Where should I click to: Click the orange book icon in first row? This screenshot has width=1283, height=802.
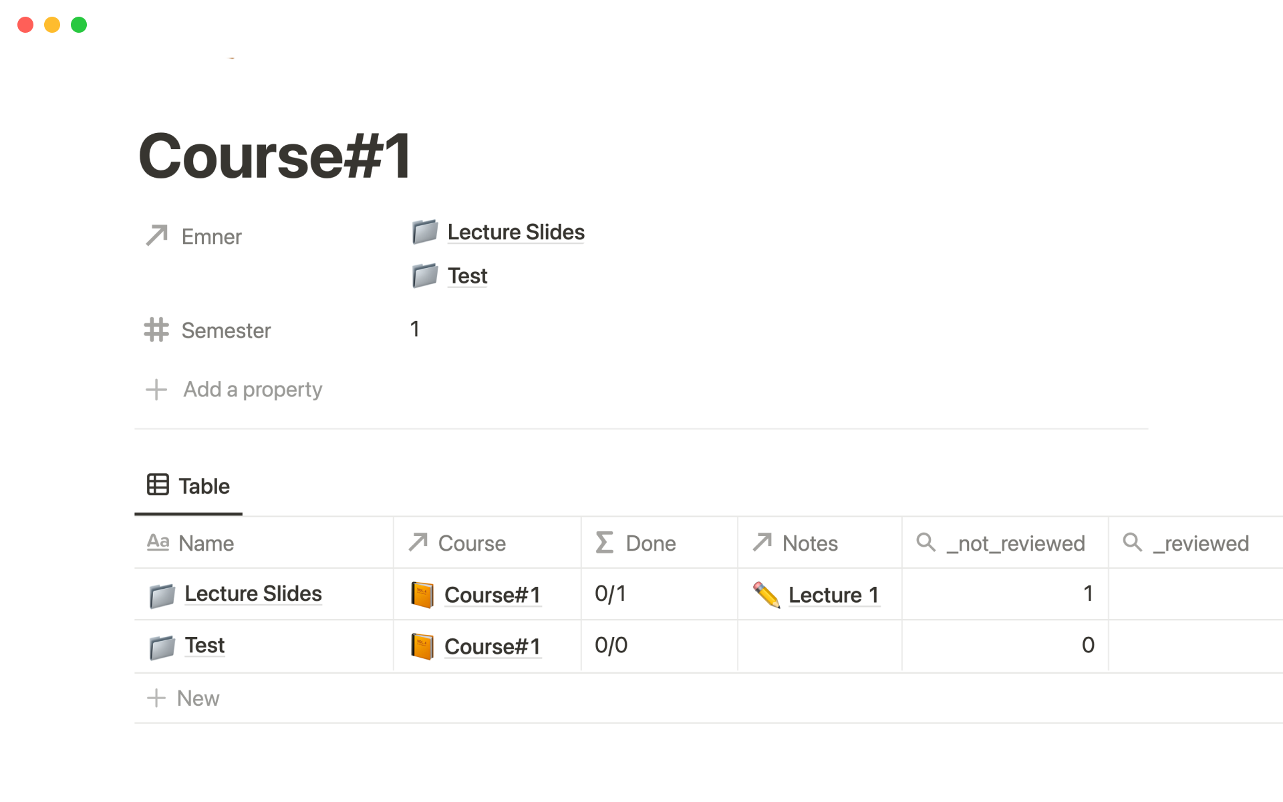[x=422, y=595]
